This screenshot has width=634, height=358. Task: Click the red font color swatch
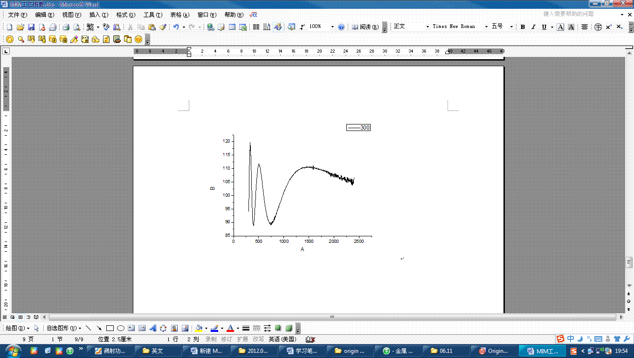pos(230,328)
